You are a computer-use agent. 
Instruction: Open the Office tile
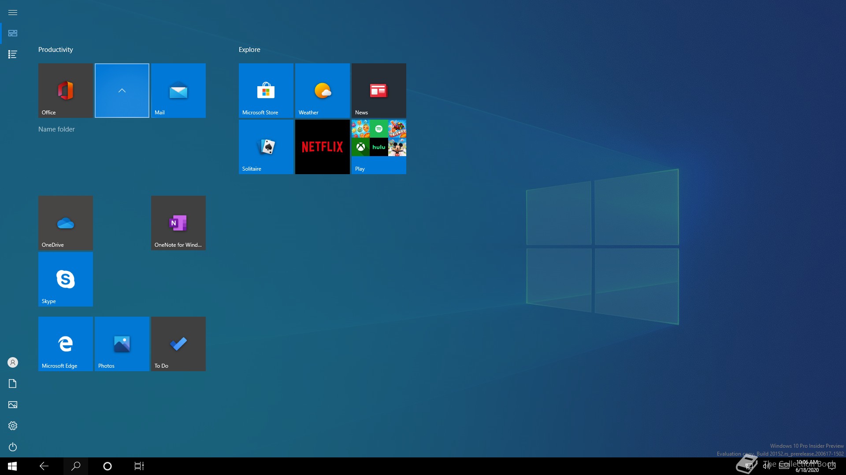click(x=66, y=91)
